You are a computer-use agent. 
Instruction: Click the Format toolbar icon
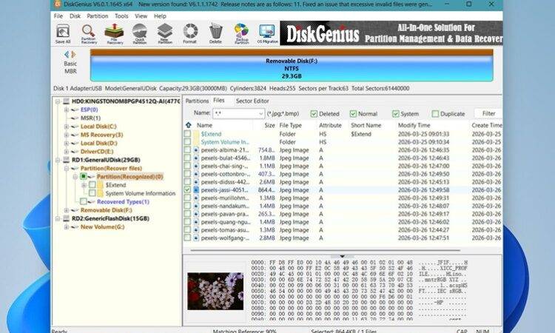[x=190, y=33]
